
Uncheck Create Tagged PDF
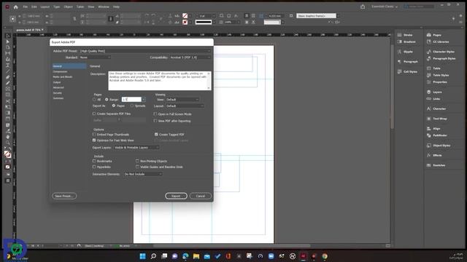[x=156, y=135]
